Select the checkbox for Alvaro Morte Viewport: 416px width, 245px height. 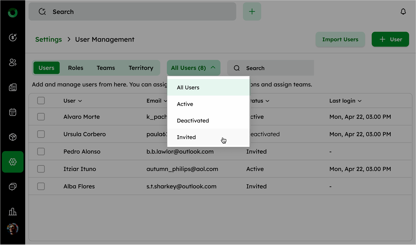click(x=41, y=117)
